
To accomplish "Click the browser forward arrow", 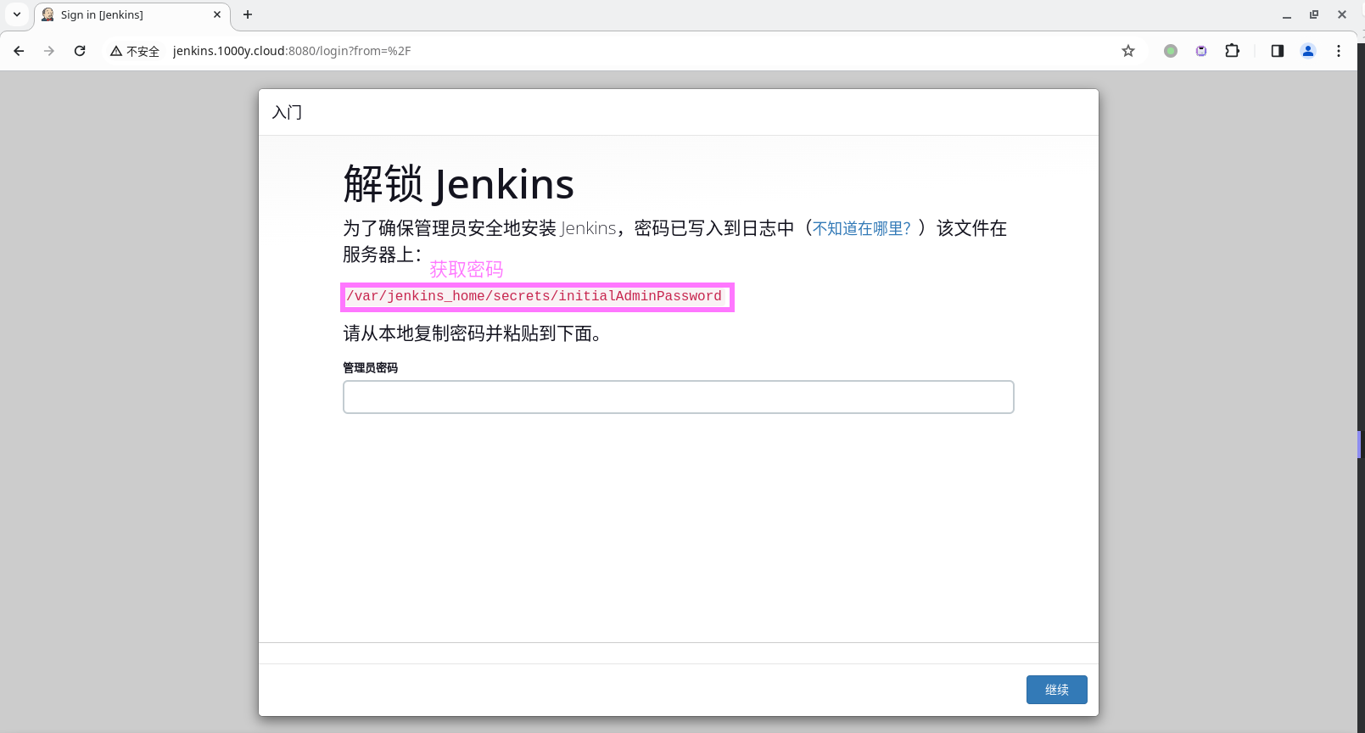I will click(49, 51).
